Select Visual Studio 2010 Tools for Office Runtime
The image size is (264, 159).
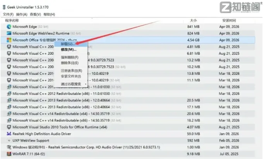(60, 127)
